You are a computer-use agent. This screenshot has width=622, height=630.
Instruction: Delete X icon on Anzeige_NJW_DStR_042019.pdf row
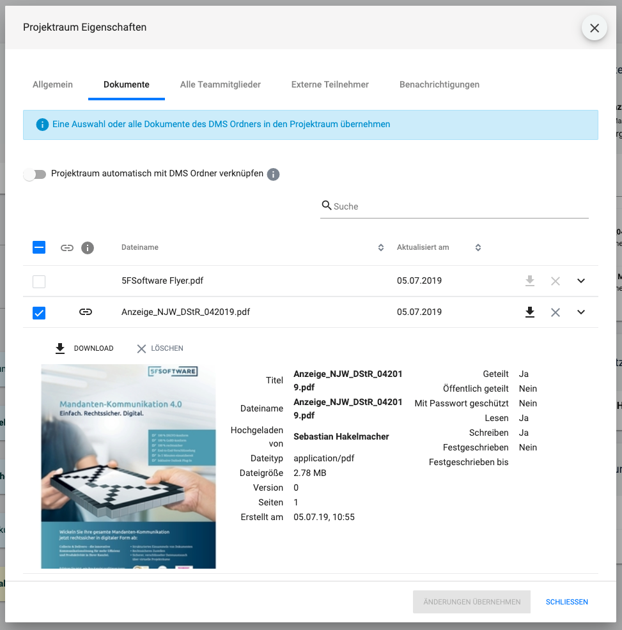coord(556,312)
